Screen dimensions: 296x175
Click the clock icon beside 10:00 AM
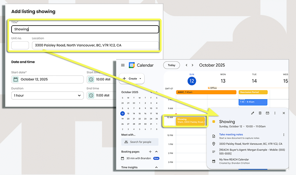tap(91, 79)
